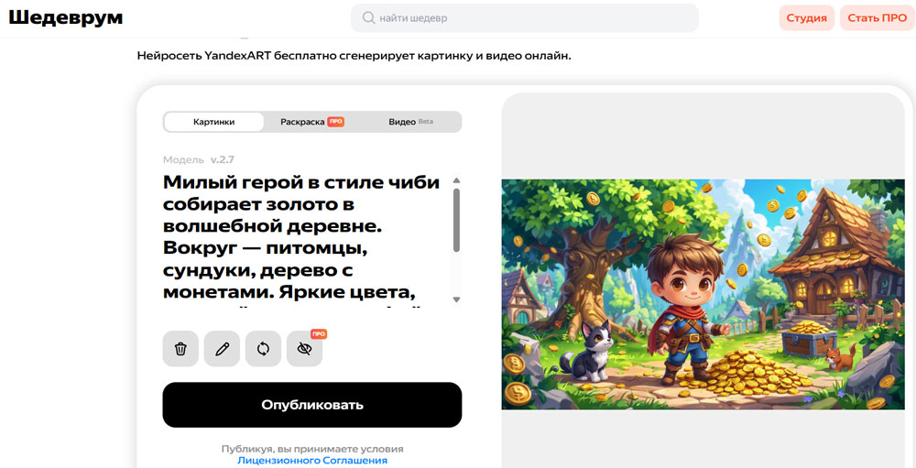This screenshot has width=916, height=468.
Task: Focus the найти шедевр search field
Action: (x=531, y=17)
